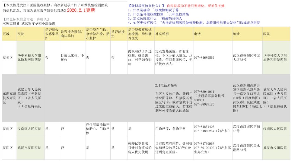Select header 是否能在门诊、急诊做产检、胎心监护
Viewport: 293px width, 162px height.
98,34
